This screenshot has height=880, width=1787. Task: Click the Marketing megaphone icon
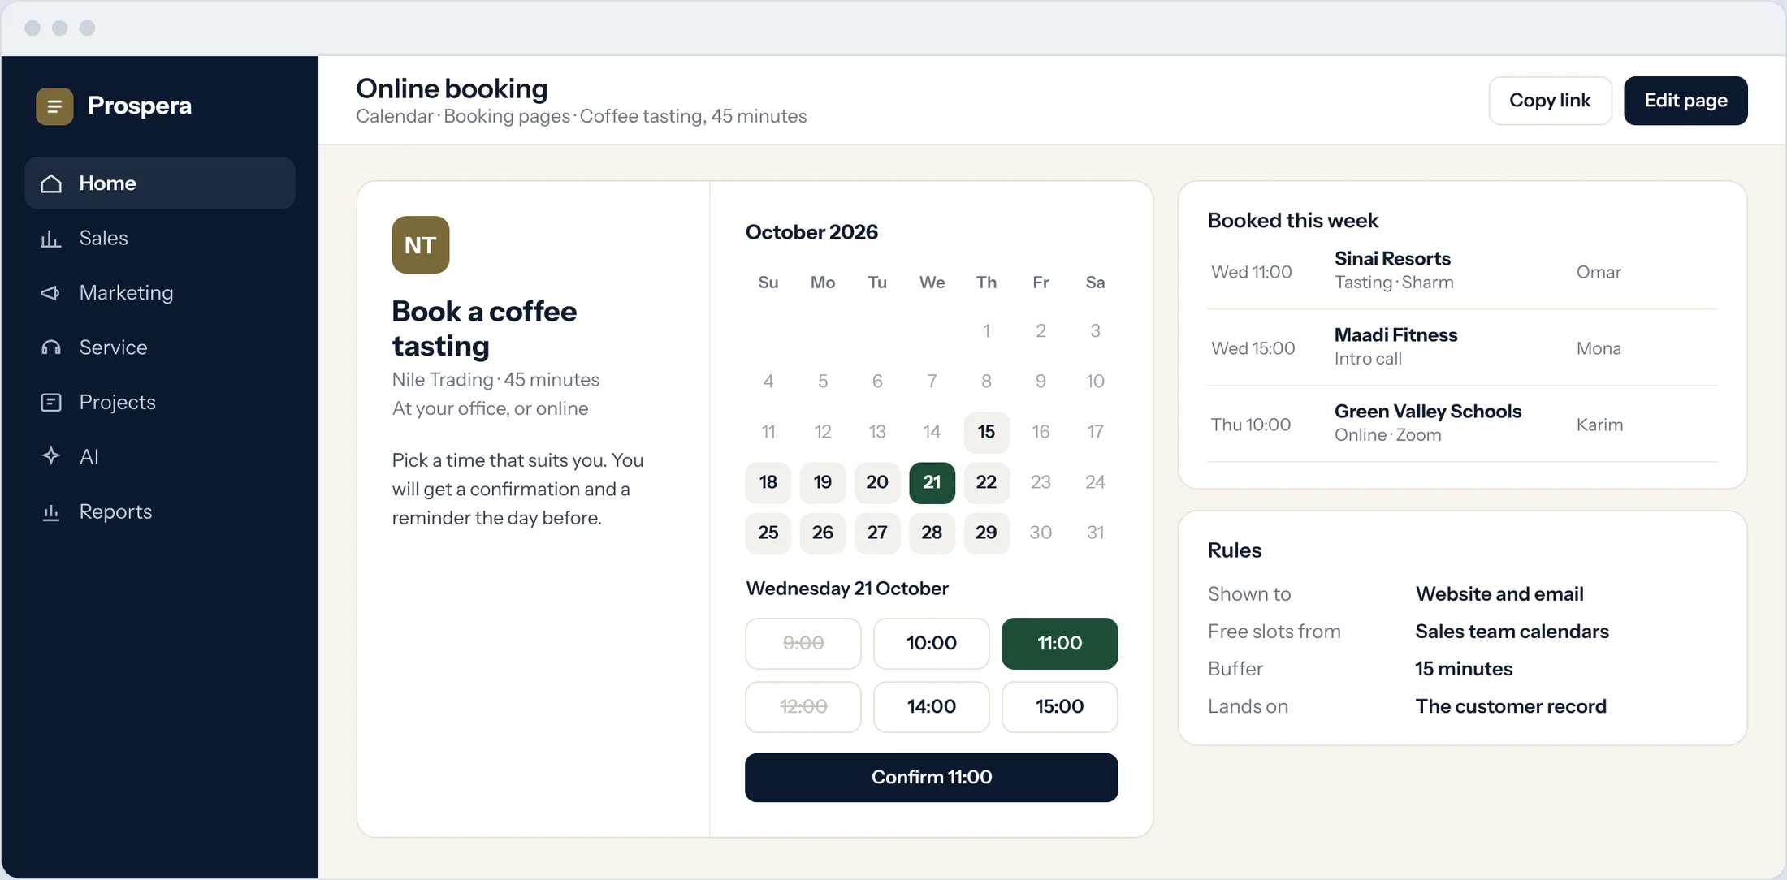tap(51, 293)
